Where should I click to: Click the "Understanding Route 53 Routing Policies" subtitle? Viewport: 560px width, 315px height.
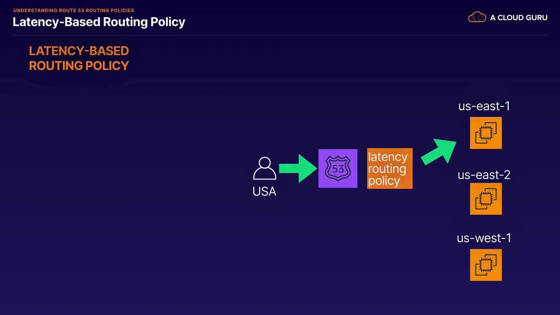[74, 10]
